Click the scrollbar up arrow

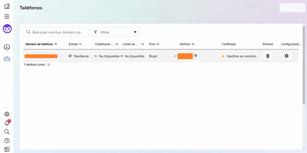(x=304, y=25)
